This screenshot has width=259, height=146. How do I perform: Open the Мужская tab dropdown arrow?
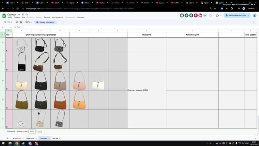point(36,138)
